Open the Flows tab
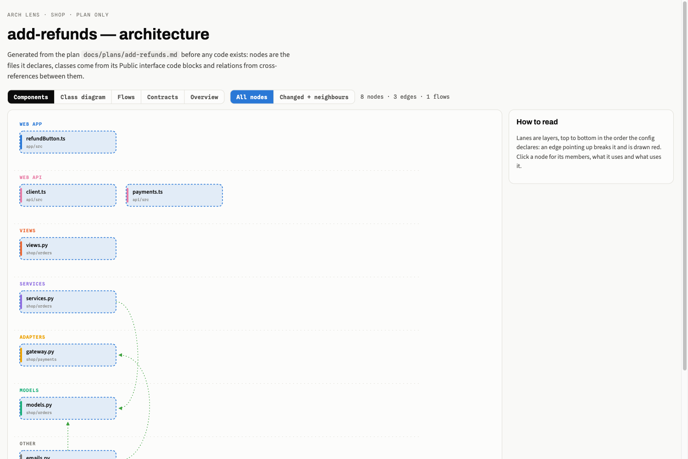 pyautogui.click(x=126, y=97)
